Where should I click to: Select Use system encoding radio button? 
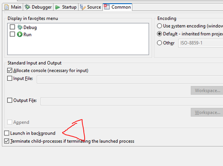[x=159, y=26]
